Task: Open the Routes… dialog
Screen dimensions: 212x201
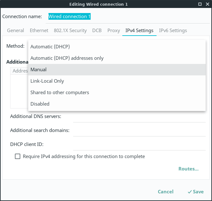Action: [x=188, y=169]
